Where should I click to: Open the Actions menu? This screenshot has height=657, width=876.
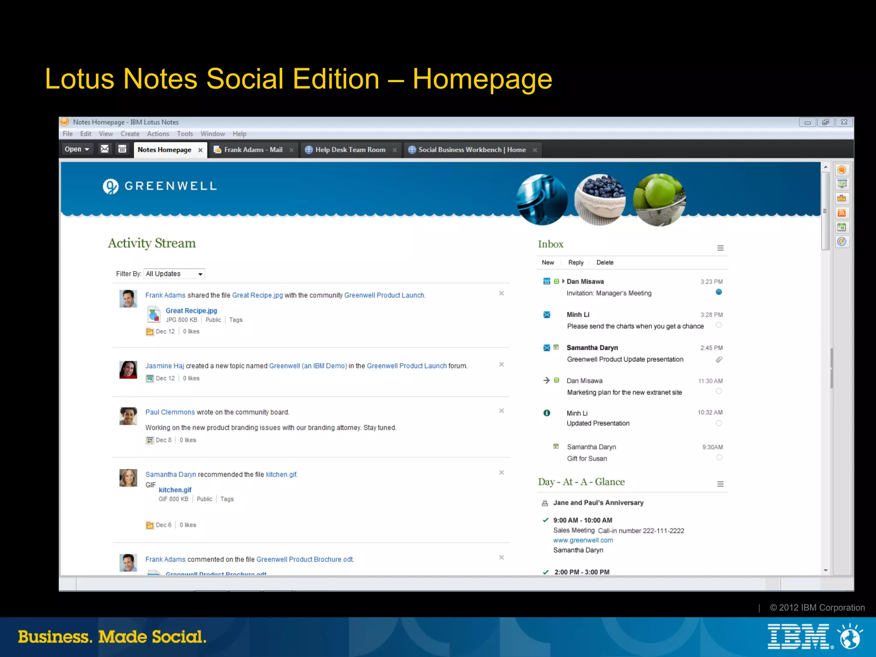tap(158, 134)
